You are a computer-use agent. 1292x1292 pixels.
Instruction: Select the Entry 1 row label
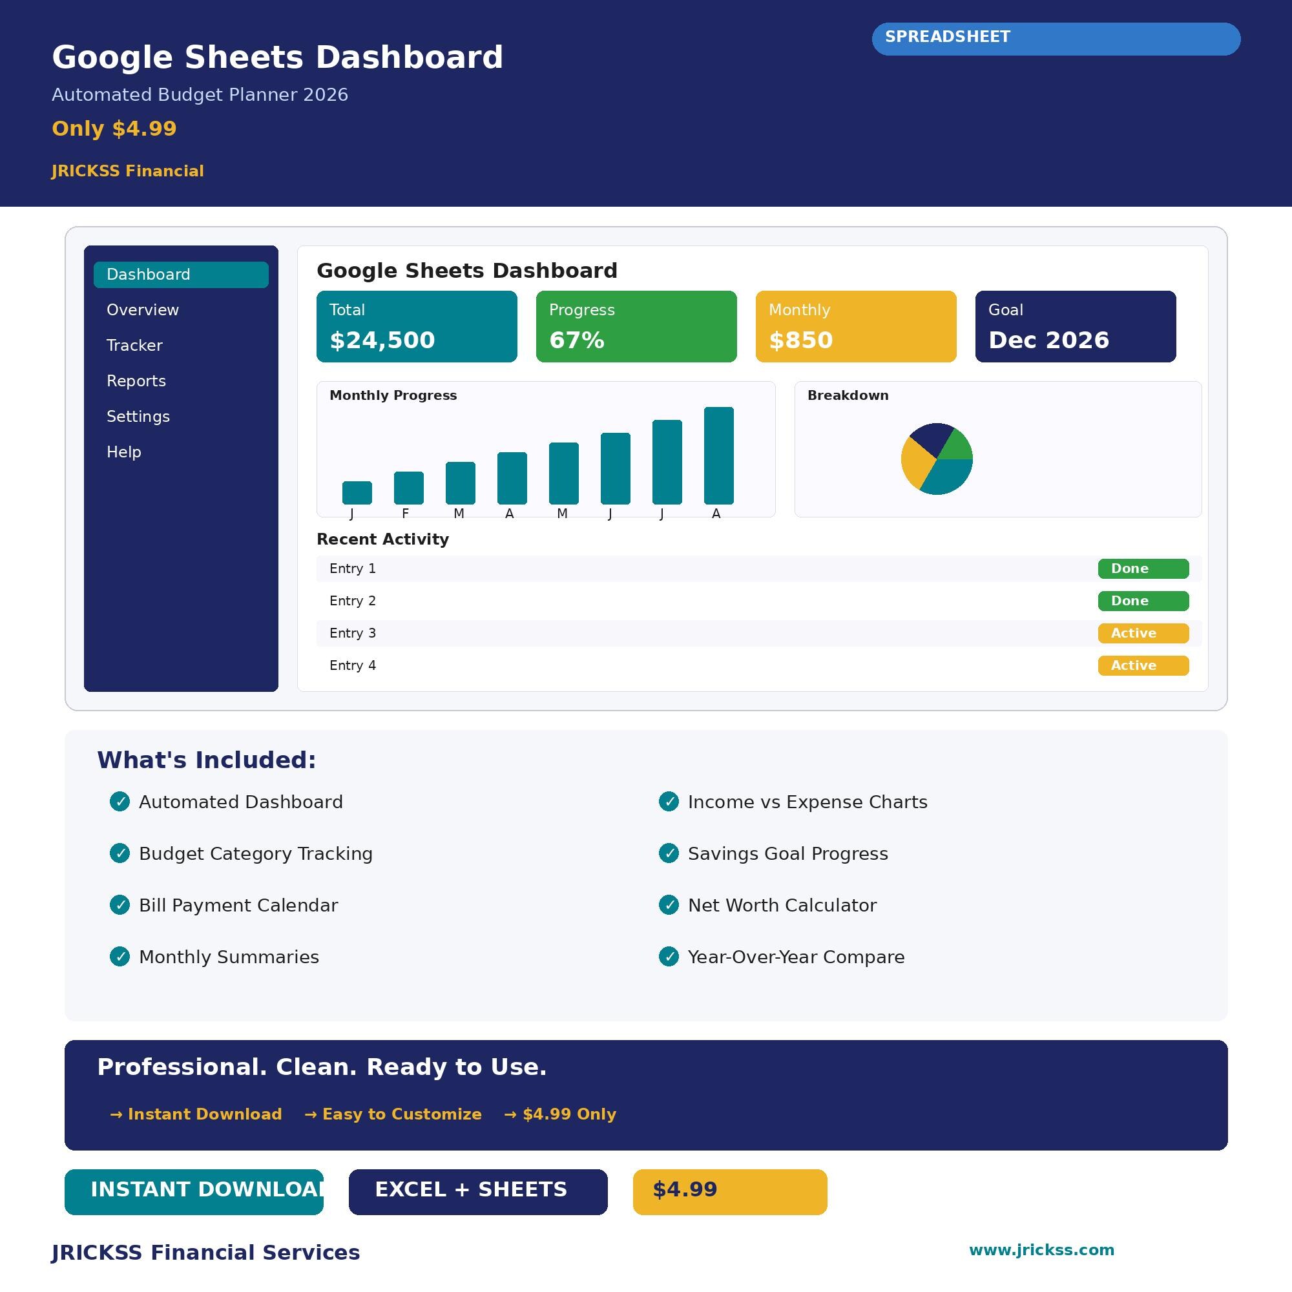(x=353, y=568)
